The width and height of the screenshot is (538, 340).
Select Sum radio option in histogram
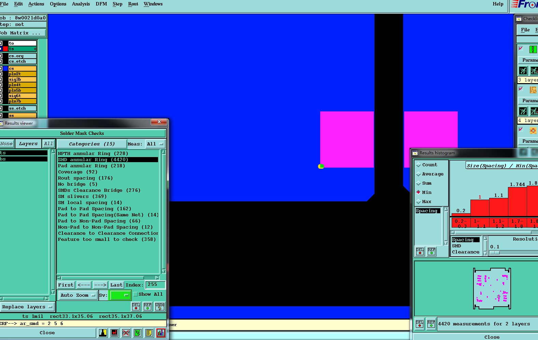point(419,183)
